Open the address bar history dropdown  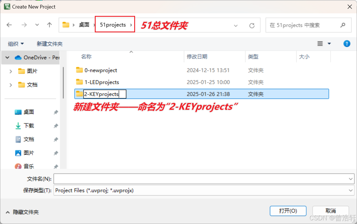click(236, 26)
